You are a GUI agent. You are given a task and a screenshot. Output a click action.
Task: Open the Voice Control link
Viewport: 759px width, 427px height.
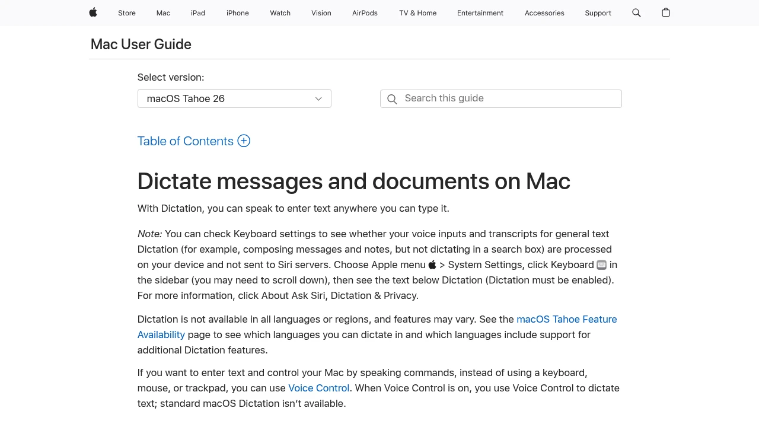pos(318,388)
